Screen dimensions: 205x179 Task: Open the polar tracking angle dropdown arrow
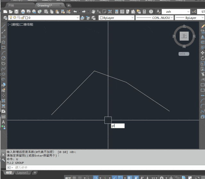click(100, 178)
